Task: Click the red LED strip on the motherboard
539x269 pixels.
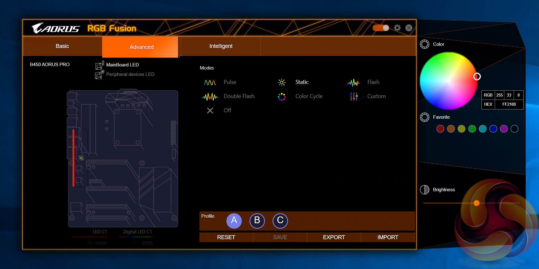Action: pos(73,158)
